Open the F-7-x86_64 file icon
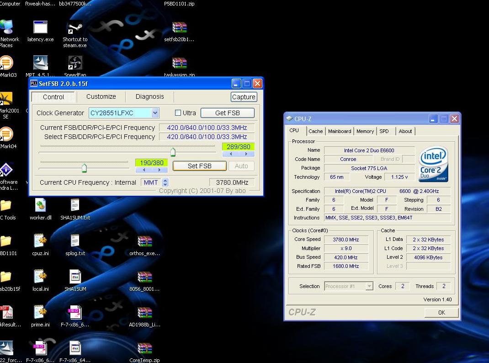This screenshot has width=489, height=363. pyautogui.click(x=75, y=348)
